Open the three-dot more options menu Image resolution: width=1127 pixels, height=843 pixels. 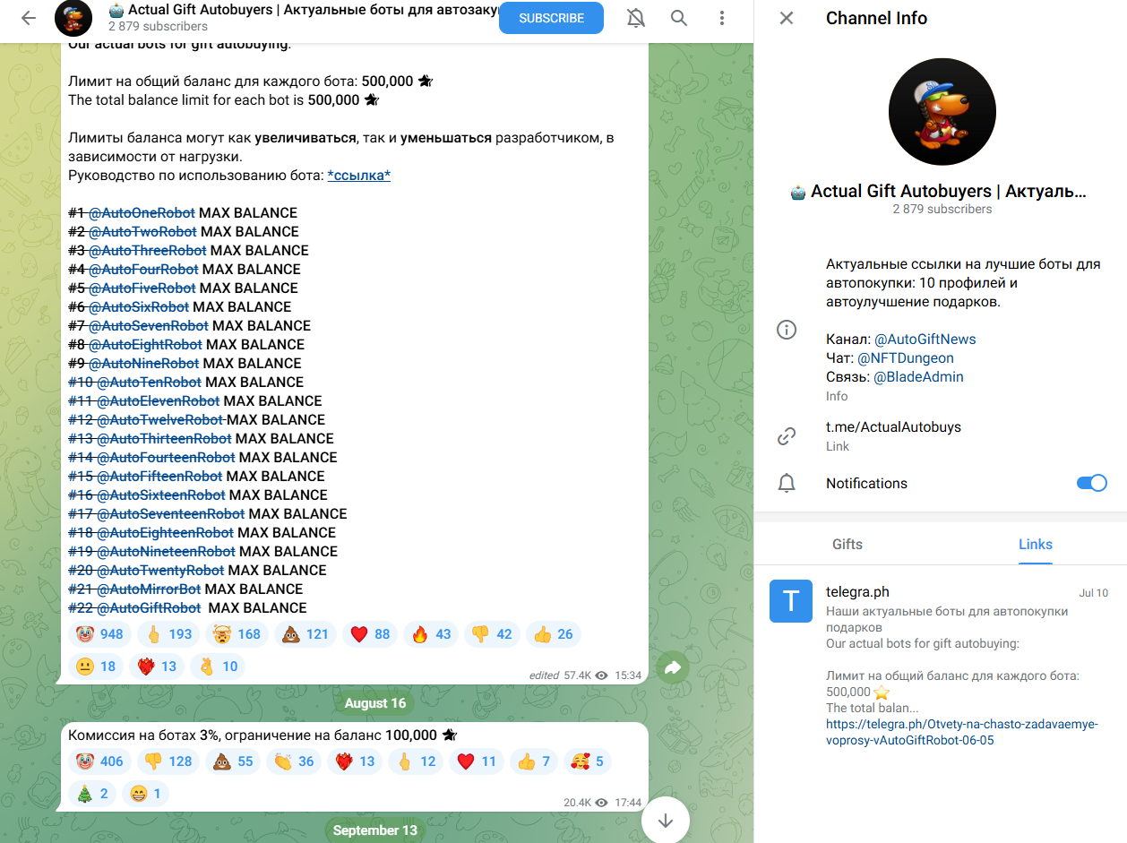722,18
